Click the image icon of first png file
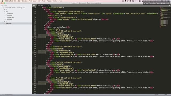Image resolution: width=171 pixels, height=96 pixels. click(5, 14)
